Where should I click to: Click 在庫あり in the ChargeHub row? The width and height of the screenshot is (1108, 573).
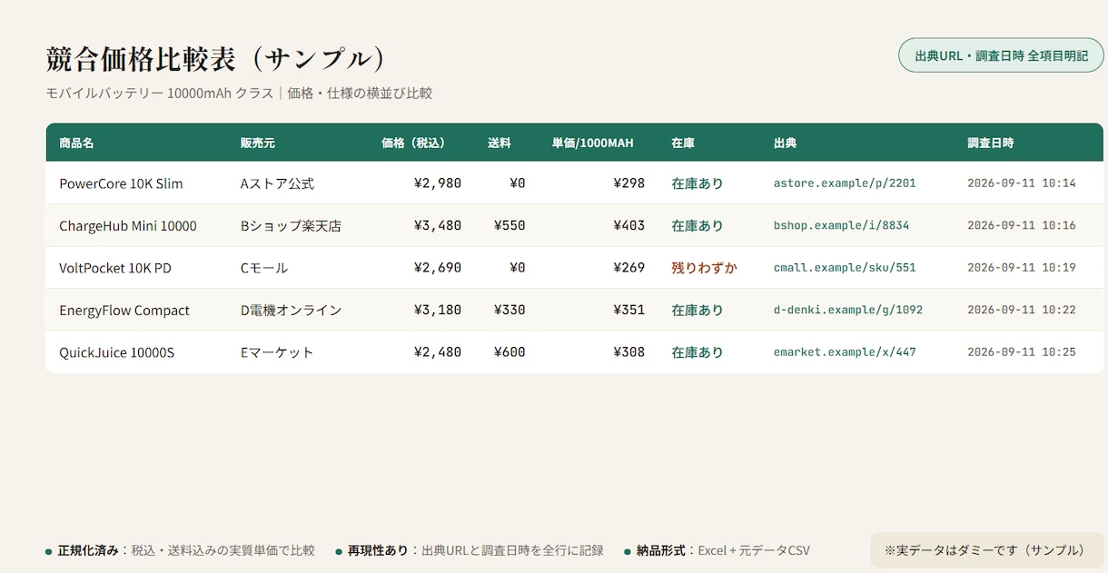pos(697,226)
